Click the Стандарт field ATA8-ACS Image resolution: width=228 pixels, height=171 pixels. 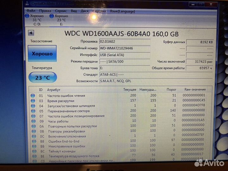pos(156,75)
